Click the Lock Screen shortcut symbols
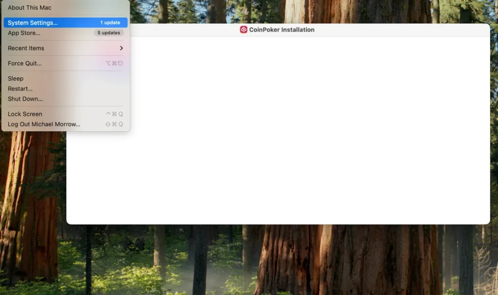Image resolution: width=498 pixels, height=295 pixels. pos(114,114)
